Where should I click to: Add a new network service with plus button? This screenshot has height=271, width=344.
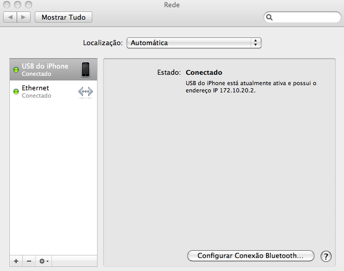click(x=16, y=261)
